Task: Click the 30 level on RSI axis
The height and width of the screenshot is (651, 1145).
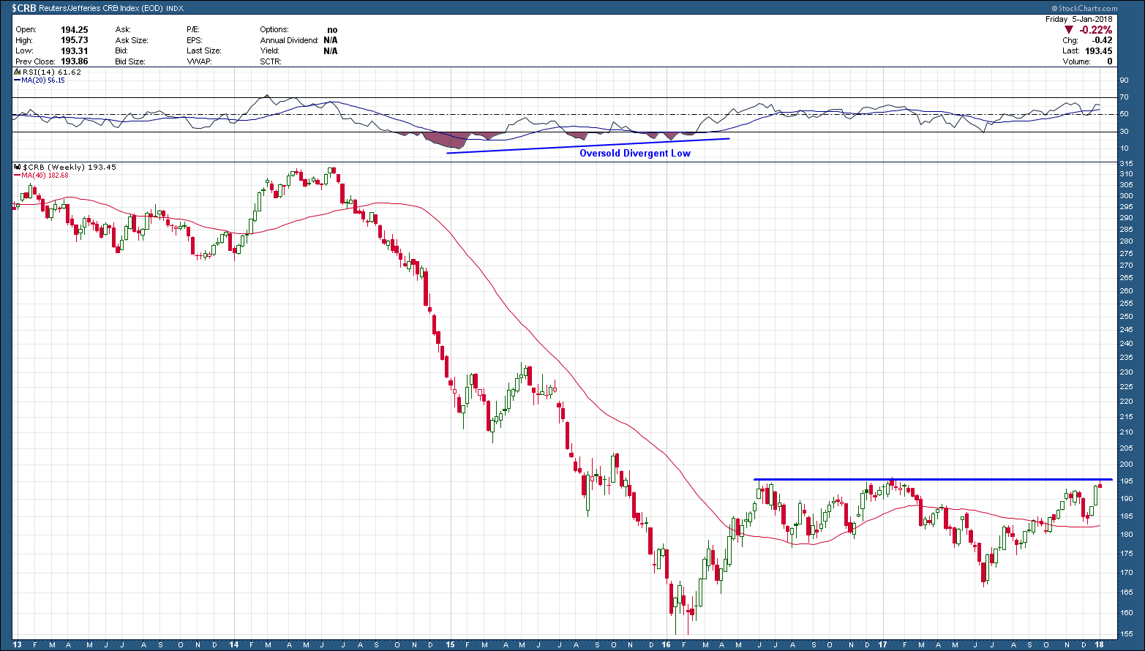Action: point(1124,132)
